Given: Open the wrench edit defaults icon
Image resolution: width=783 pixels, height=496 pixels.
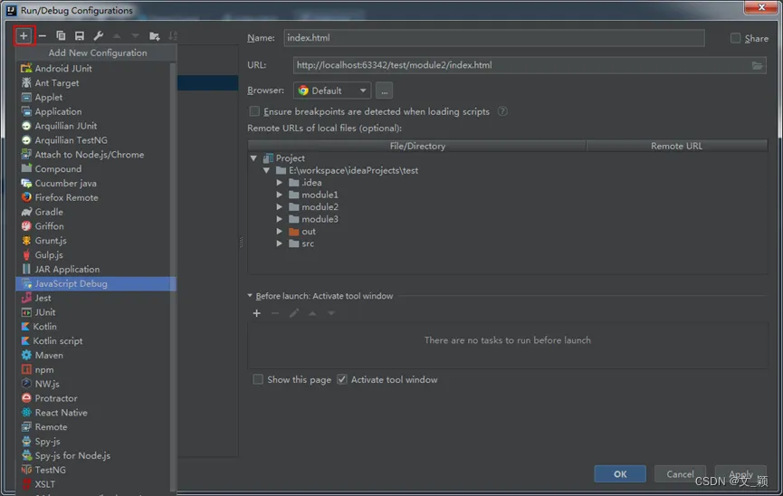Looking at the screenshot, I should pyautogui.click(x=99, y=36).
